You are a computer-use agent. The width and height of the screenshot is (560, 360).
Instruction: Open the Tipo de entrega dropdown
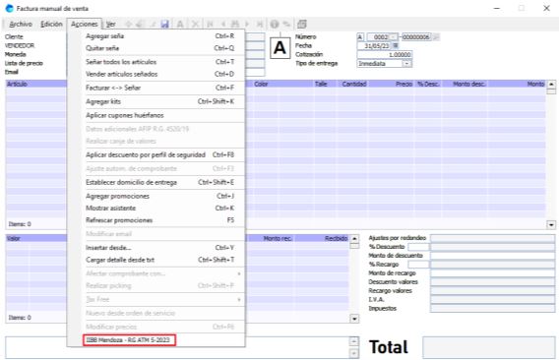click(x=406, y=64)
